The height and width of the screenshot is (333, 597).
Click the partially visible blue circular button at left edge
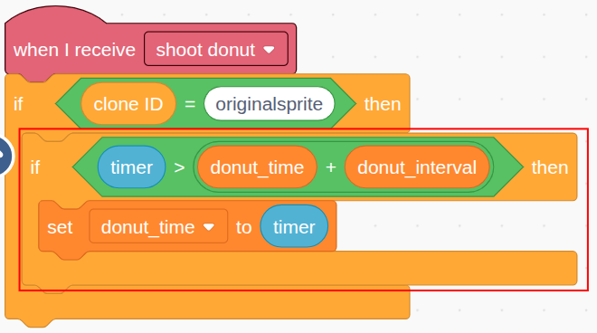(6, 156)
